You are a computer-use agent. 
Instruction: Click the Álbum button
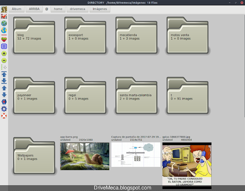coord(16,9)
